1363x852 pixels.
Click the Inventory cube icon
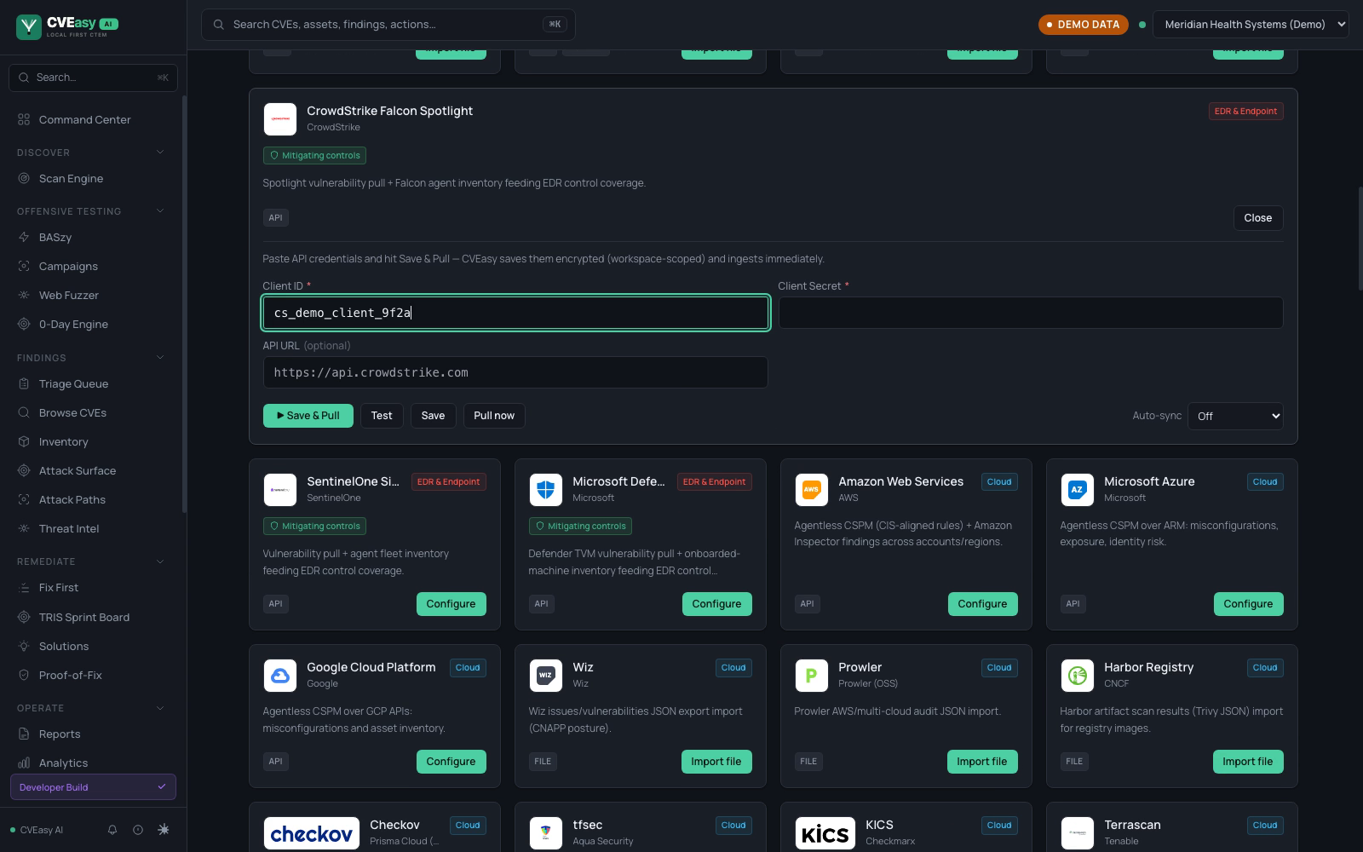pos(24,441)
